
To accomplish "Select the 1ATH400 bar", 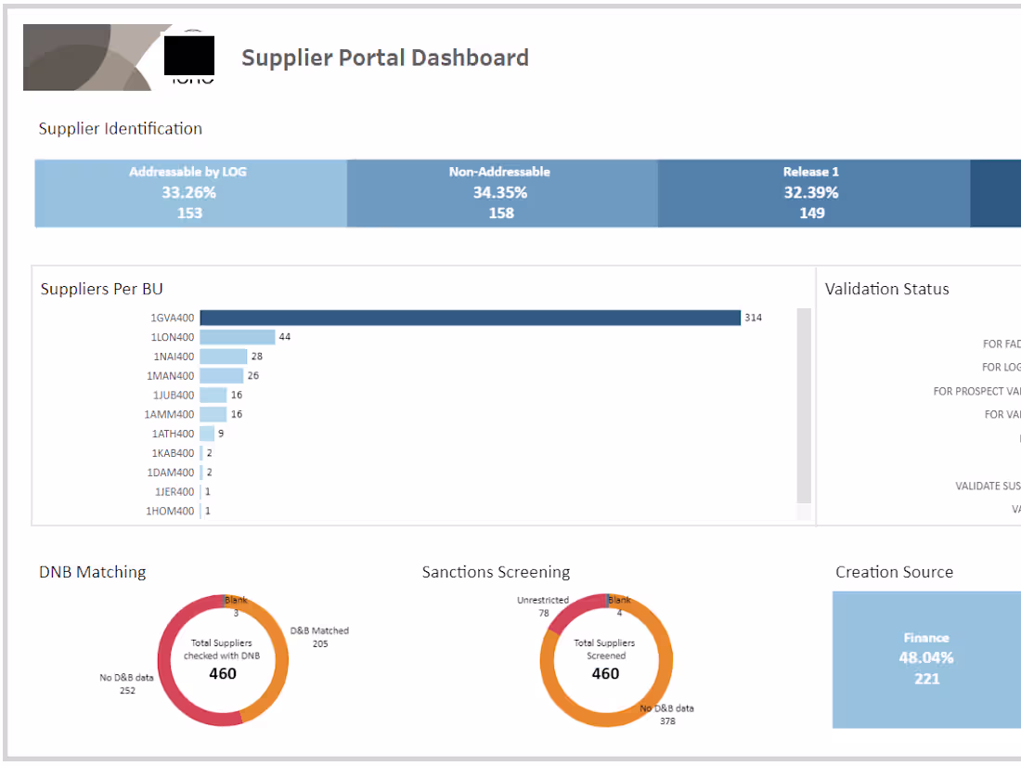I will click(207, 434).
